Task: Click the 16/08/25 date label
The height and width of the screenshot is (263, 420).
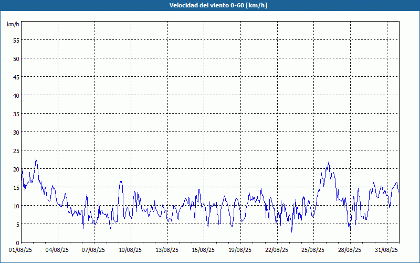Action: [x=203, y=250]
